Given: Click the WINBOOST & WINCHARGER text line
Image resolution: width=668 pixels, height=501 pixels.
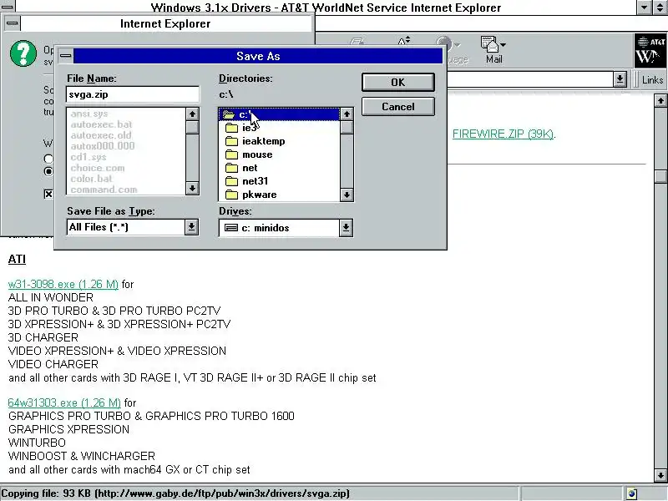Looking at the screenshot, I should 82,456.
